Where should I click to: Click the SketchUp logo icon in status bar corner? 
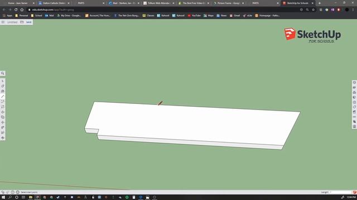[x=355, y=192]
